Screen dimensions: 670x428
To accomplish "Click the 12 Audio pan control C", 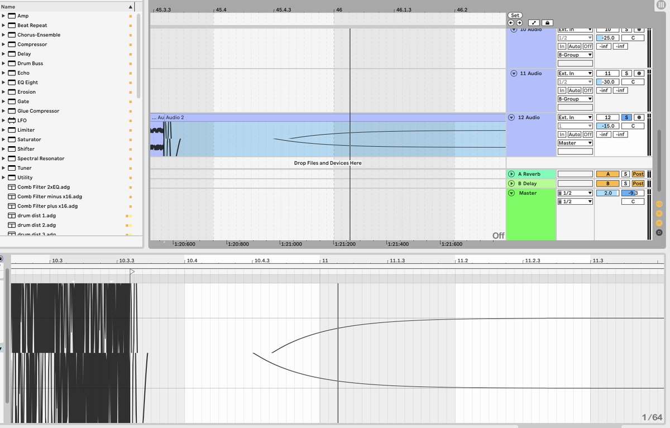I will (633, 126).
